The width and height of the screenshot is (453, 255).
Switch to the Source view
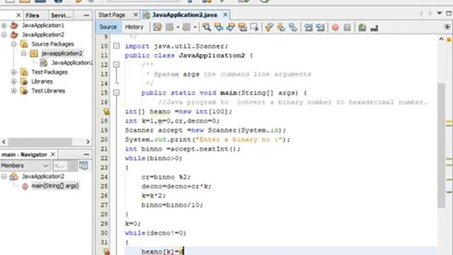[108, 27]
